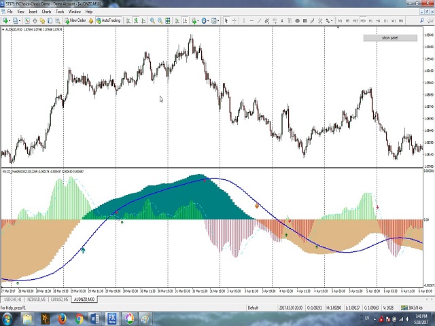This screenshot has height=326, width=435.
Task: Open the Navigator star-folder icon
Action: (x=42, y=21)
